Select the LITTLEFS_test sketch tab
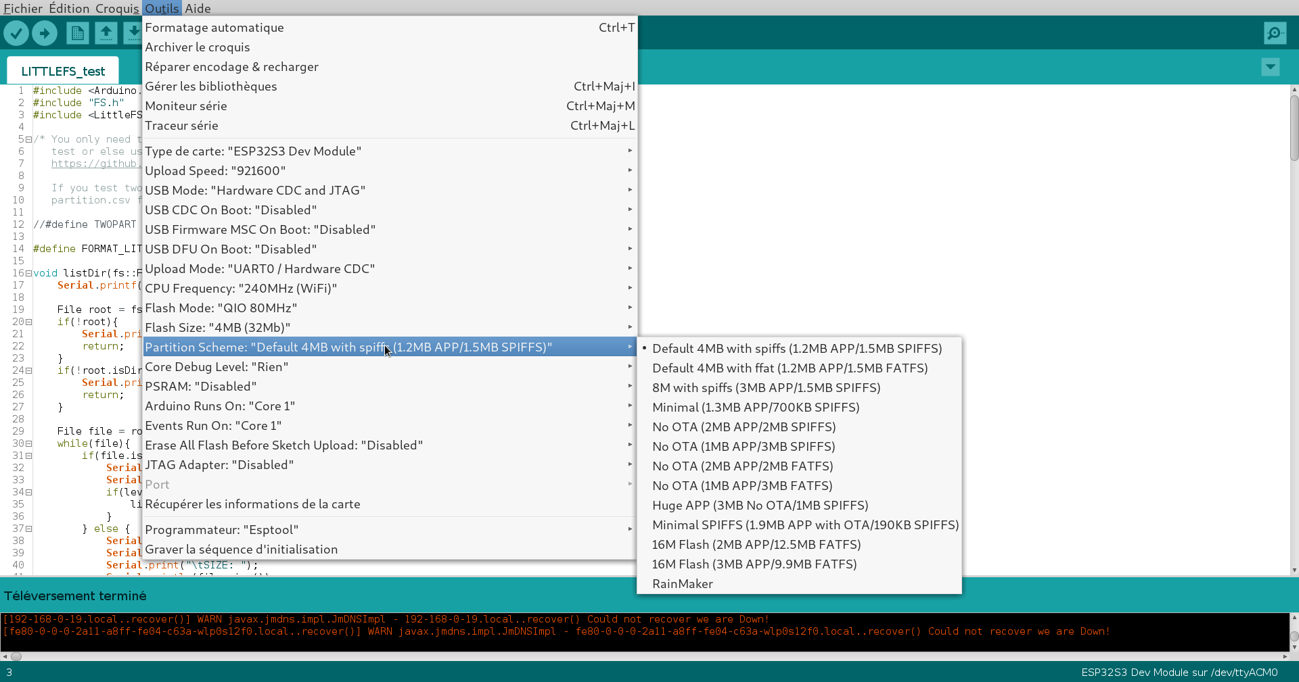This screenshot has height=682, width=1299. click(x=63, y=71)
